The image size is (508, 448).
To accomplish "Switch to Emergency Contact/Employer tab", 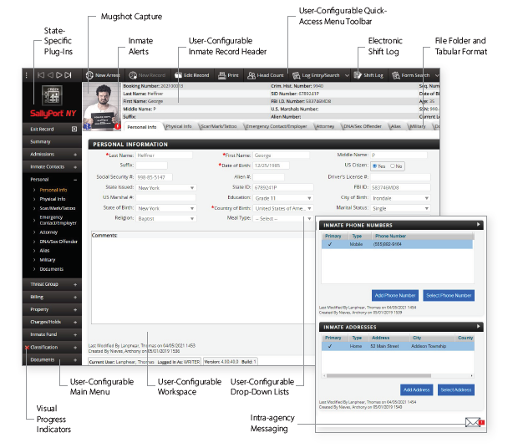I will [277, 126].
